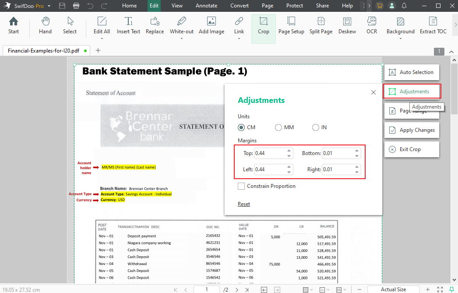Click the Reset link in Adjustments
Screen dimensions: 458x293
point(243,204)
